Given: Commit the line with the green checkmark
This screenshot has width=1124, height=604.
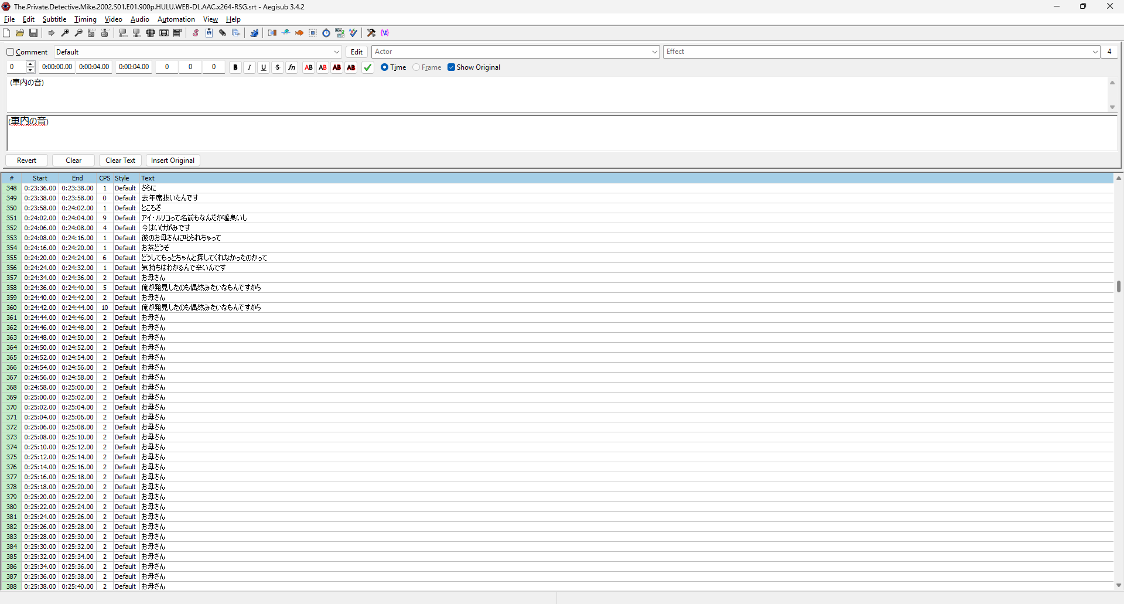Looking at the screenshot, I should click(x=368, y=67).
